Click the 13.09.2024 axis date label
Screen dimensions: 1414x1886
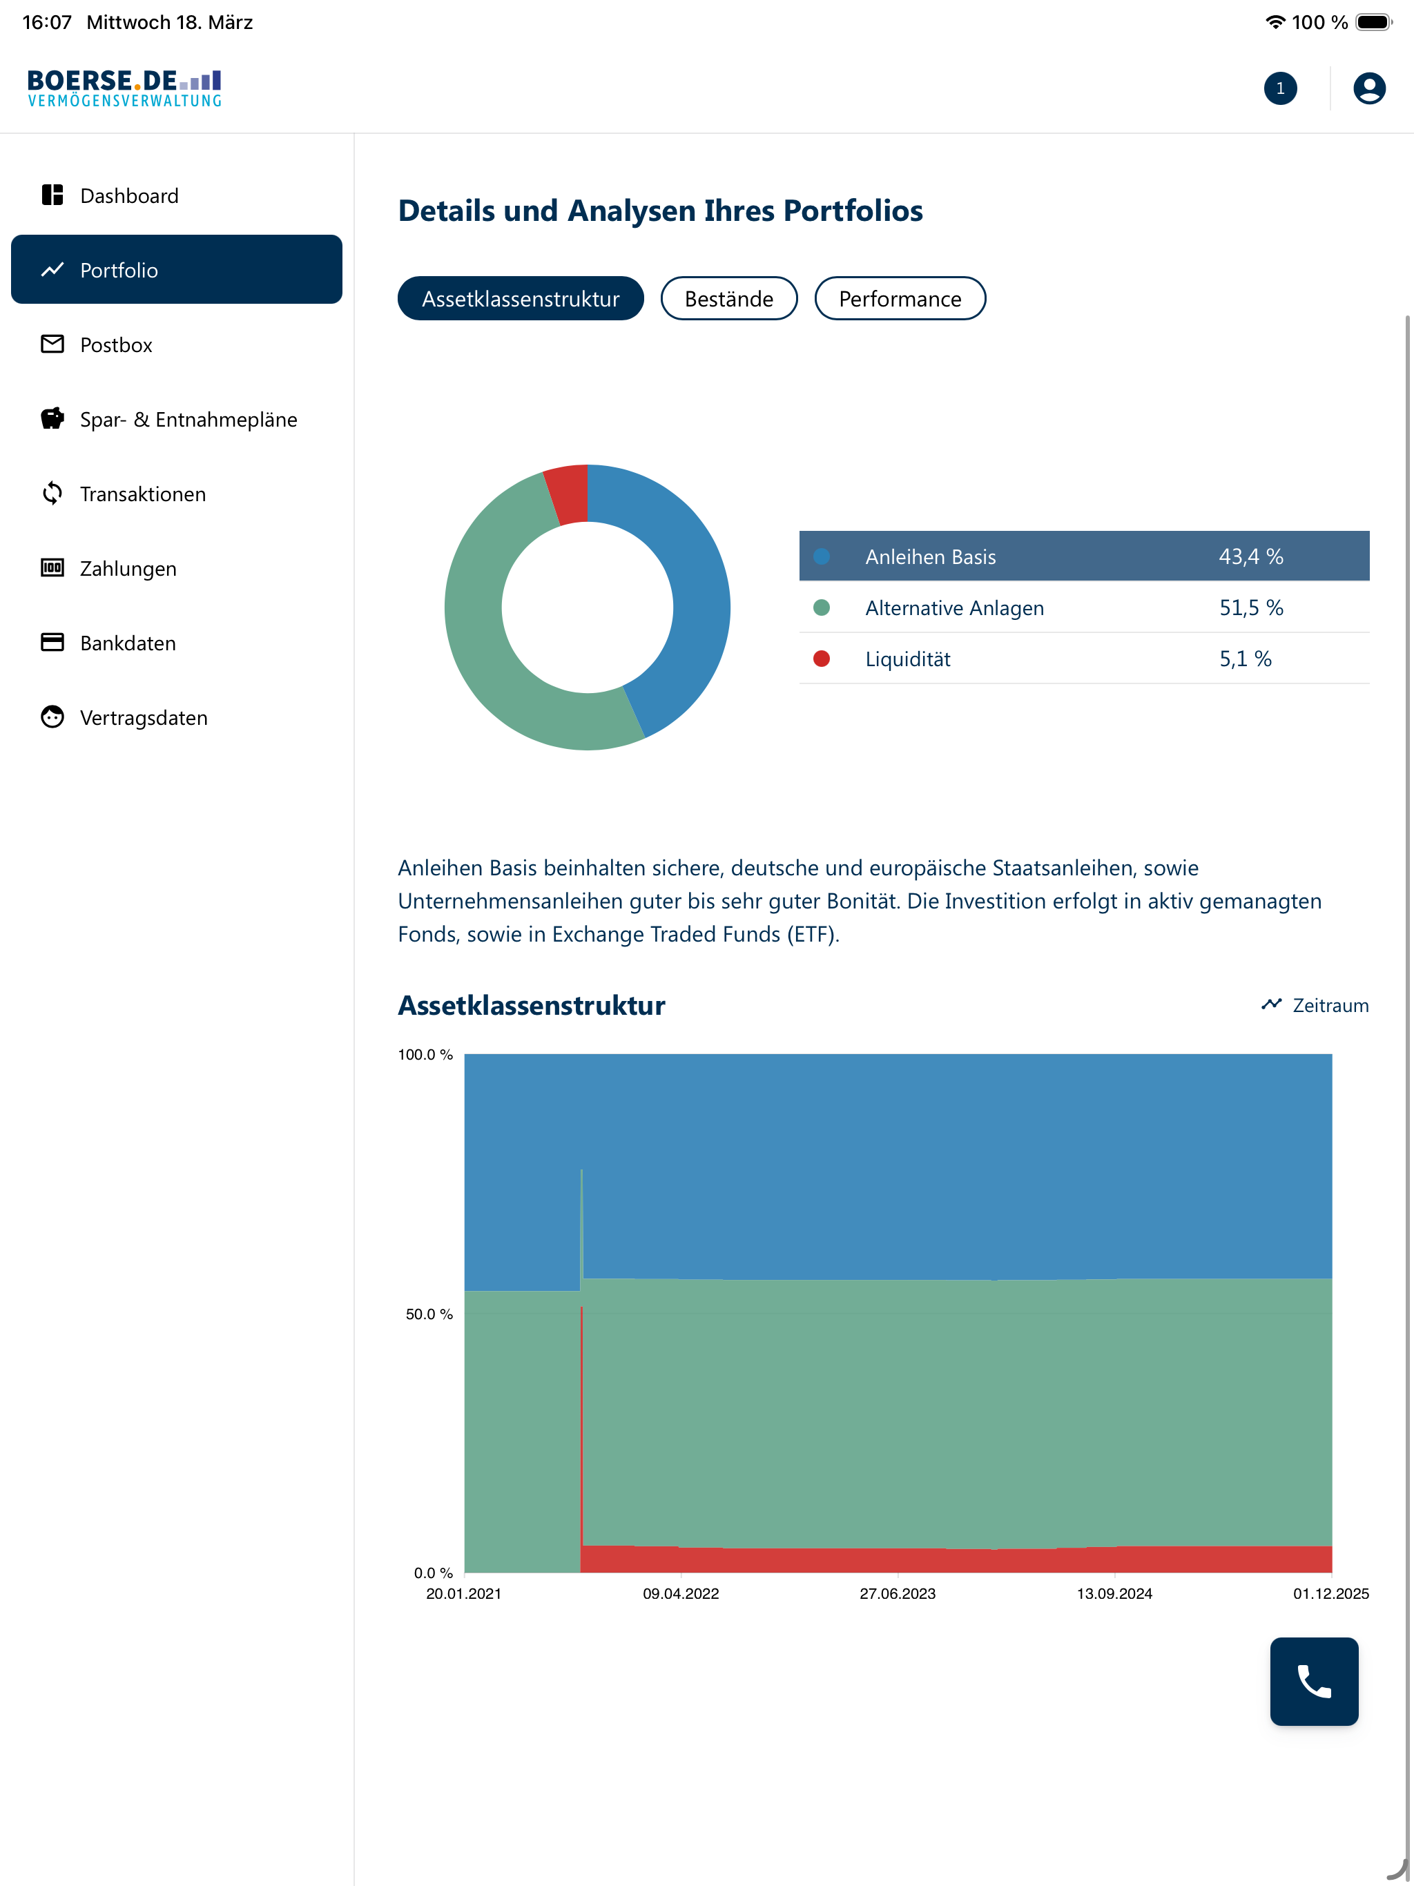1114,1593
